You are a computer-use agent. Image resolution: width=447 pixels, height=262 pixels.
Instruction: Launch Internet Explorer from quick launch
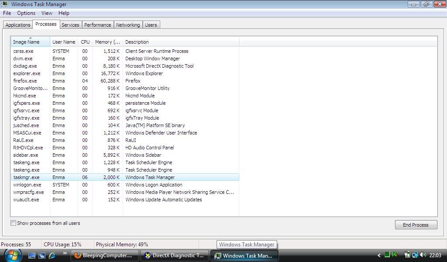coord(52,255)
